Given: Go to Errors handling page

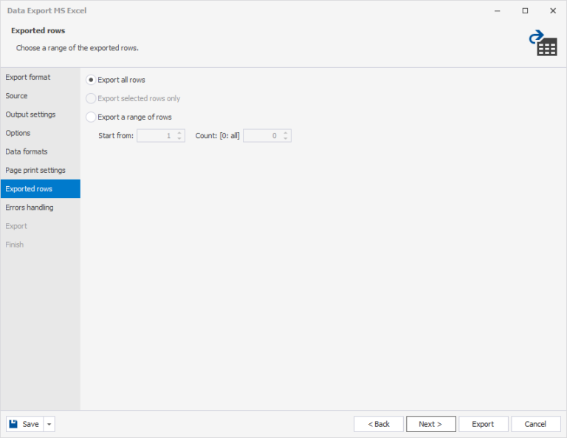Looking at the screenshot, I should point(30,208).
